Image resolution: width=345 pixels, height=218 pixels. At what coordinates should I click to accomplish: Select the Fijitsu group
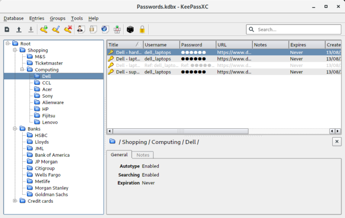click(x=48, y=115)
